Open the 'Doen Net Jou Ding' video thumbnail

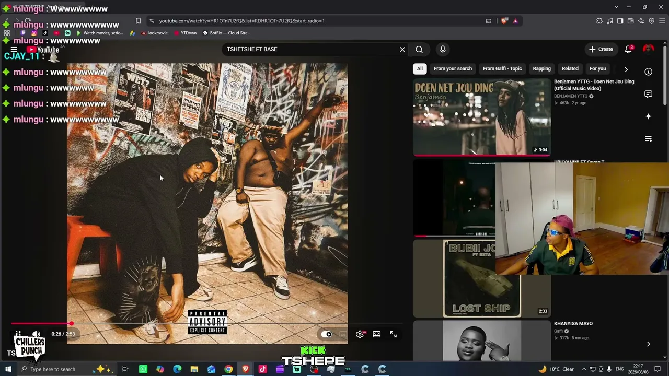tap(482, 117)
